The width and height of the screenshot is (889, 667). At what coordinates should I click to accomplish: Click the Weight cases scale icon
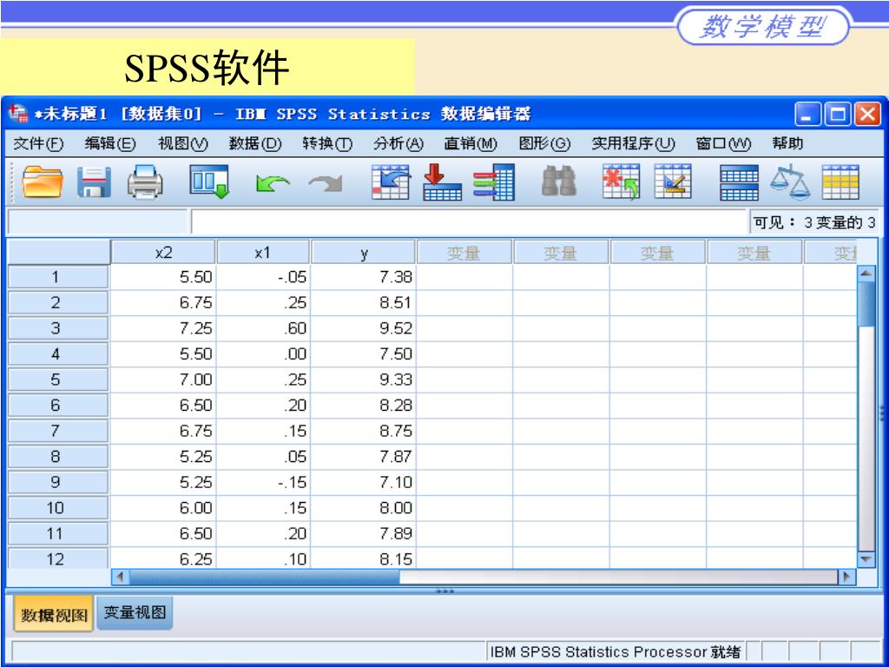[x=790, y=182]
